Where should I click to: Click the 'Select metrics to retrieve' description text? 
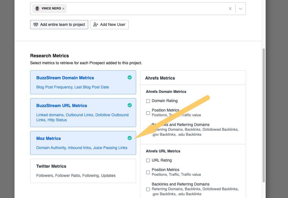click(86, 63)
